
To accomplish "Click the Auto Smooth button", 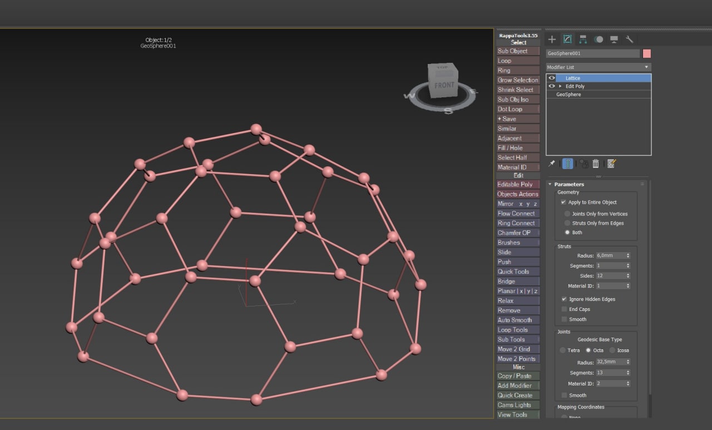I will (x=518, y=320).
